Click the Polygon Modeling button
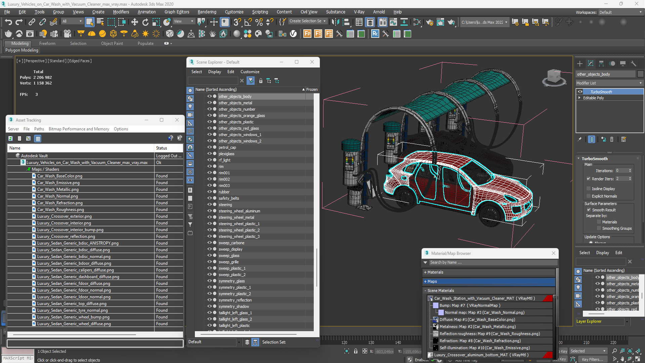 point(22,50)
